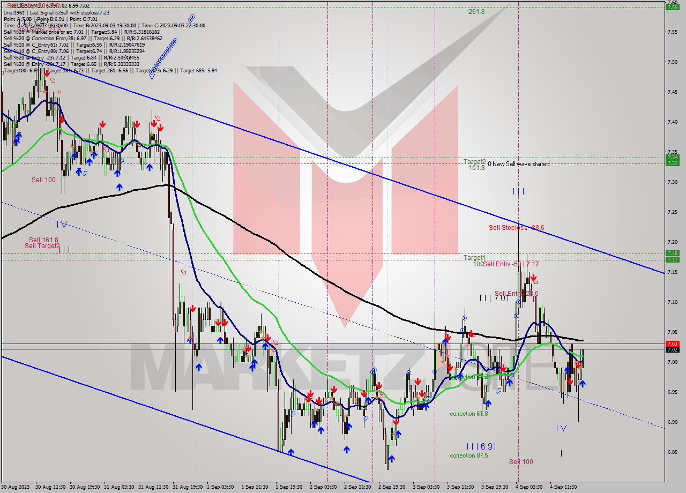The height and width of the screenshot is (493, 686).
Task: Click the 'Sell Stoploss -88.6' label
Action: click(x=516, y=228)
